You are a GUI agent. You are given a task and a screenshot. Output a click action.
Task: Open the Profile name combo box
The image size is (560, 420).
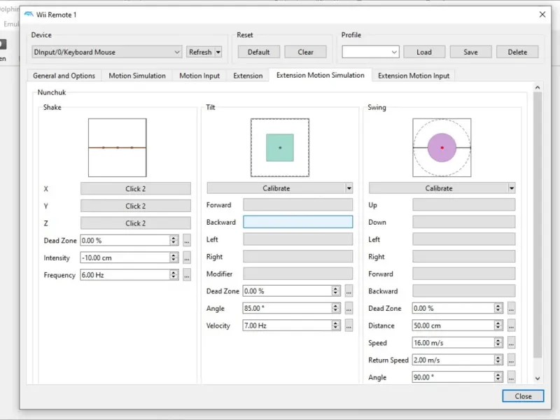coord(370,52)
